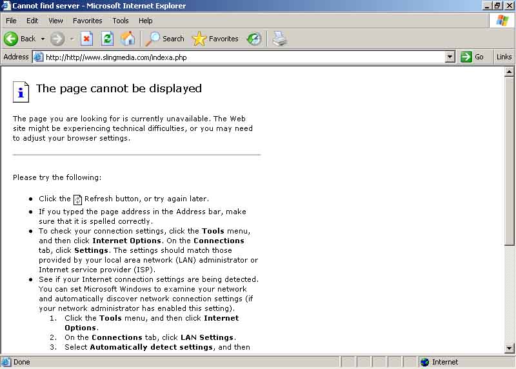This screenshot has width=516, height=369.
Task: Click the info page icon beside the heading
Action: [x=21, y=92]
